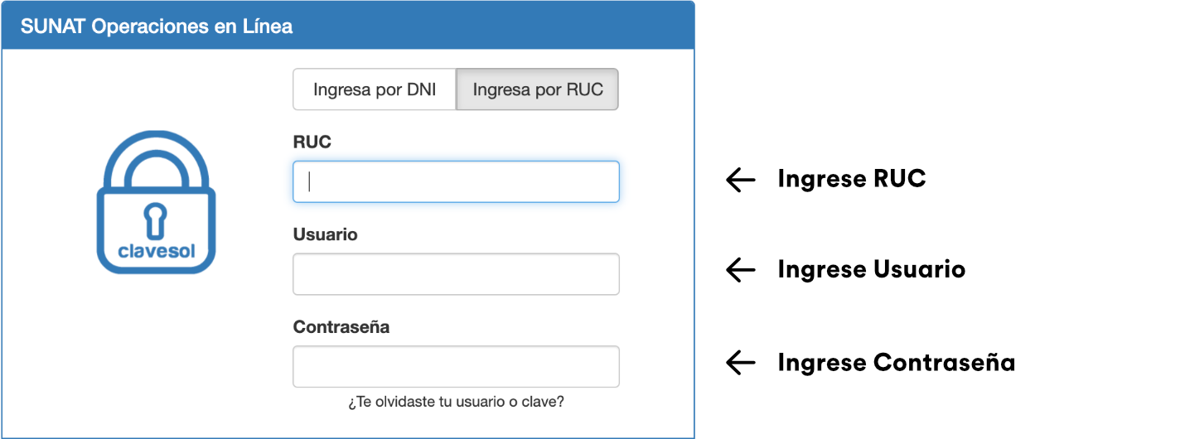
Task: Click the keyhole in the padlock logo
Action: tap(156, 219)
